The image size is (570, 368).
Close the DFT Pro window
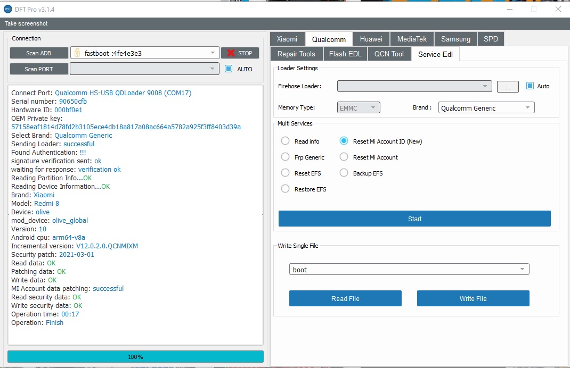[x=558, y=9]
